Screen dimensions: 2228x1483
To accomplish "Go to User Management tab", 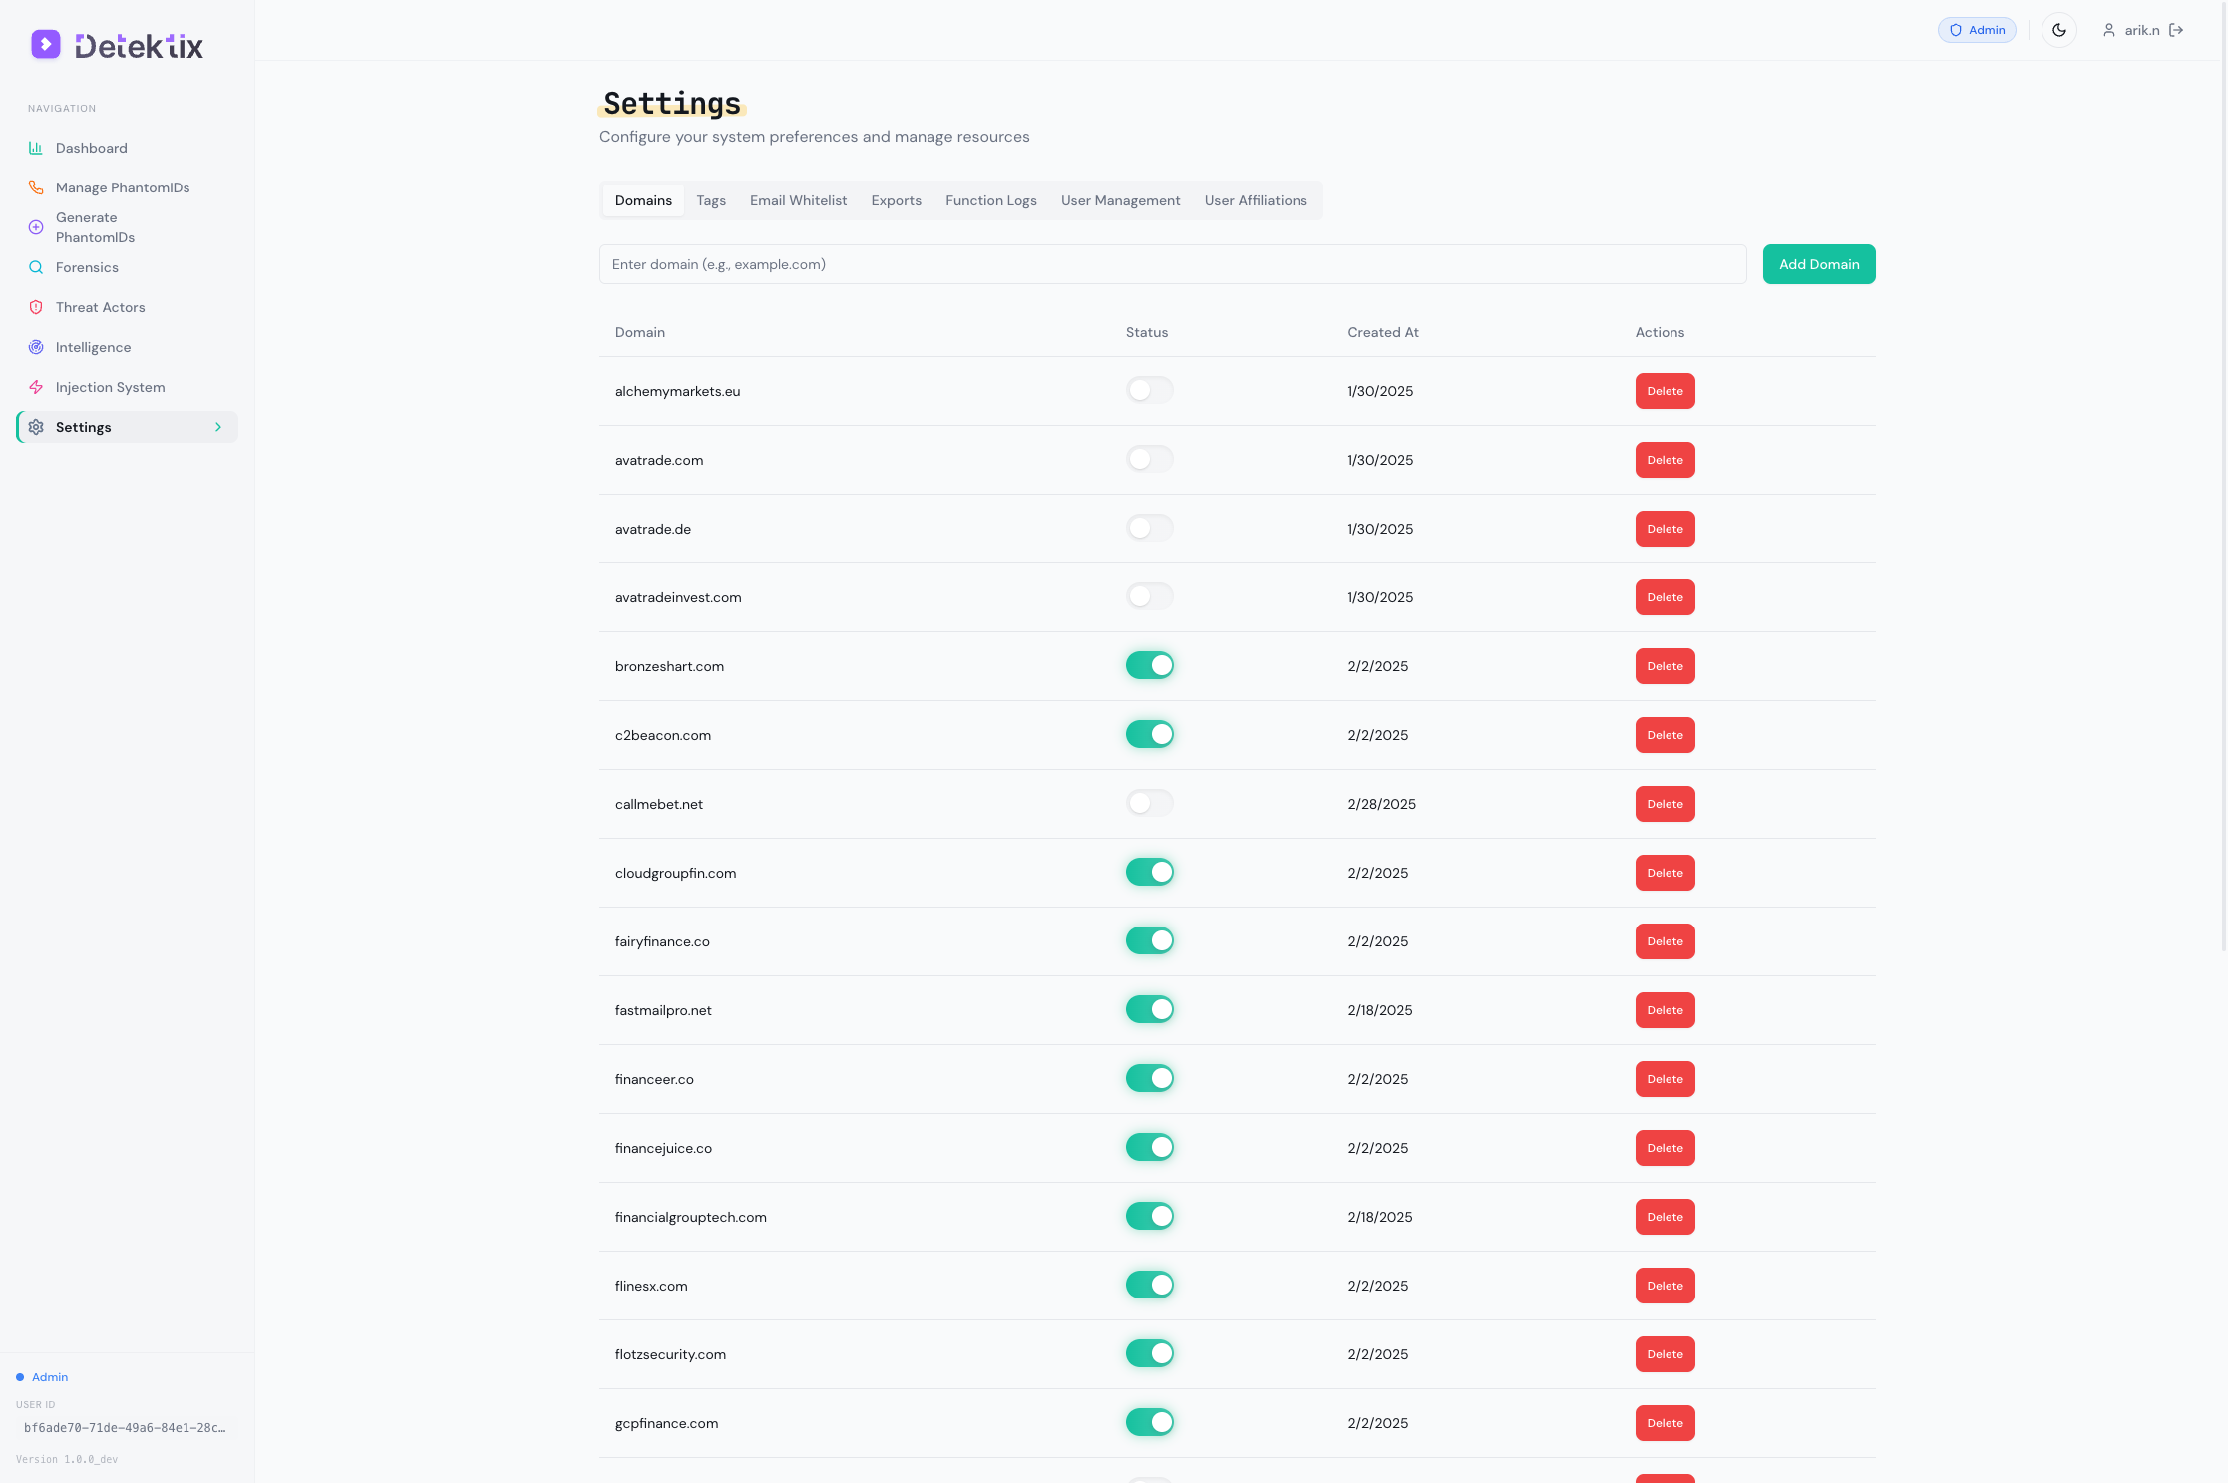I will (1120, 200).
